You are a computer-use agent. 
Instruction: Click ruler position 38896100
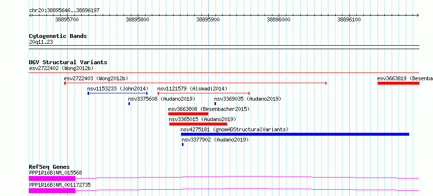coord(349,19)
